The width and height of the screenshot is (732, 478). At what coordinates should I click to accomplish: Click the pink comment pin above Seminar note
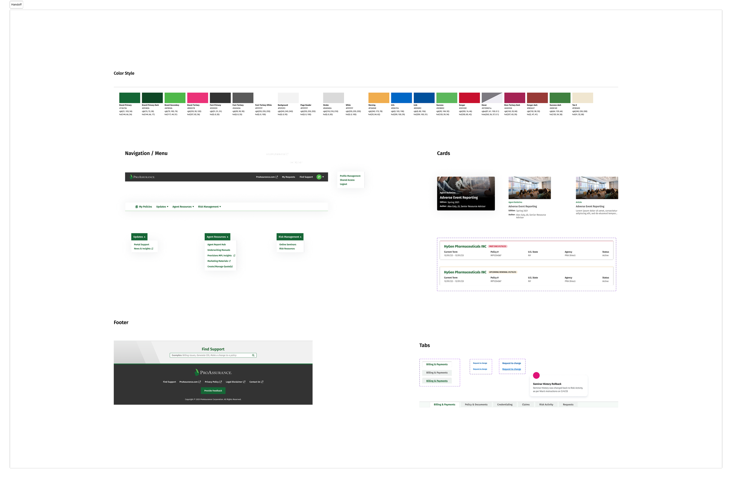pyautogui.click(x=536, y=375)
